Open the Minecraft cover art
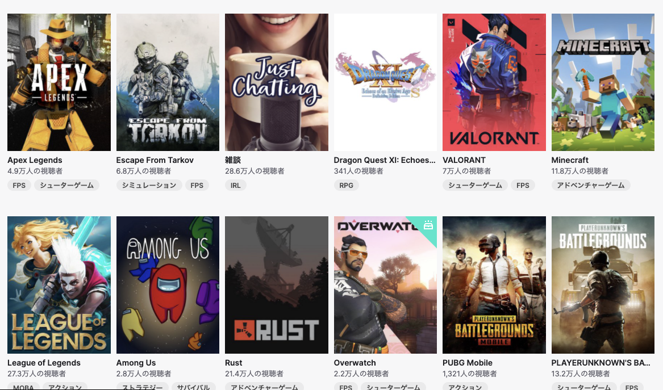 (603, 82)
